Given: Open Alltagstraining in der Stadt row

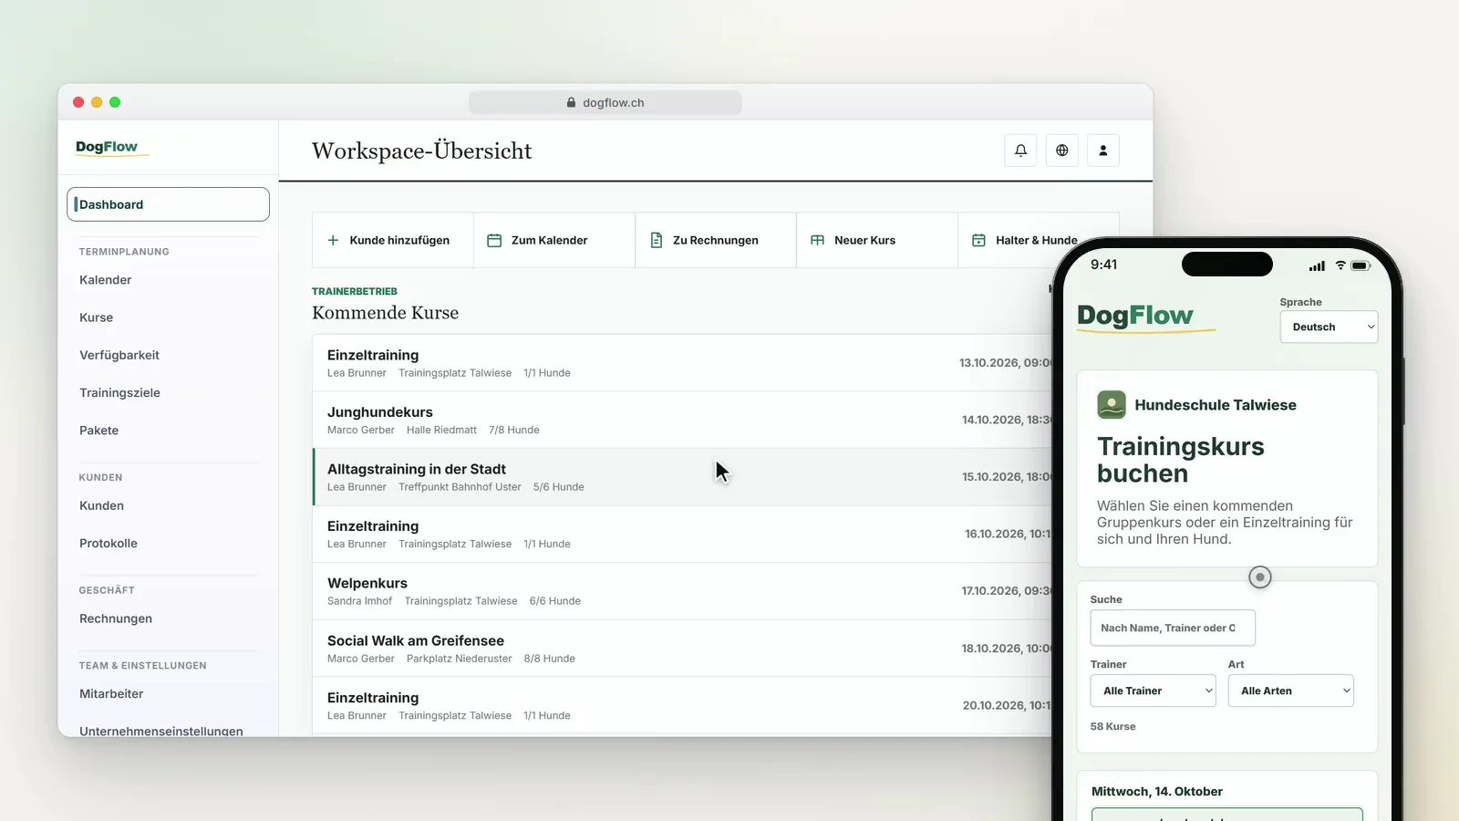Looking at the screenshot, I should click(x=682, y=477).
